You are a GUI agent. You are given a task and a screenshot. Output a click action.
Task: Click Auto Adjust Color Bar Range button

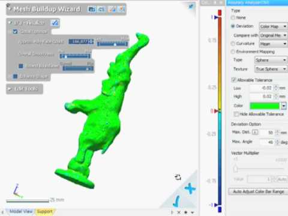259,191
